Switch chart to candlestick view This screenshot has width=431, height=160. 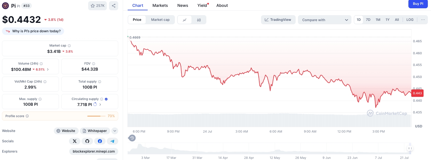[199, 20]
